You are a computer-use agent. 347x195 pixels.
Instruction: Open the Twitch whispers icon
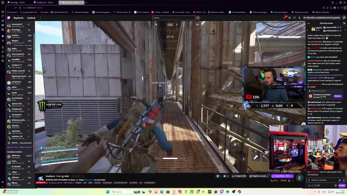[x=294, y=18]
